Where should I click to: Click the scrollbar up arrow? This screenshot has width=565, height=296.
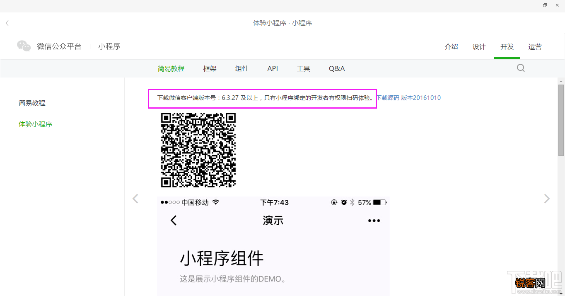coord(561,80)
